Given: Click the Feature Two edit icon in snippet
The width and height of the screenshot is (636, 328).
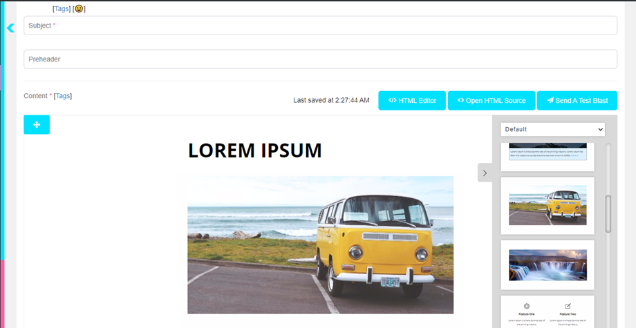Looking at the screenshot, I should 568,306.
